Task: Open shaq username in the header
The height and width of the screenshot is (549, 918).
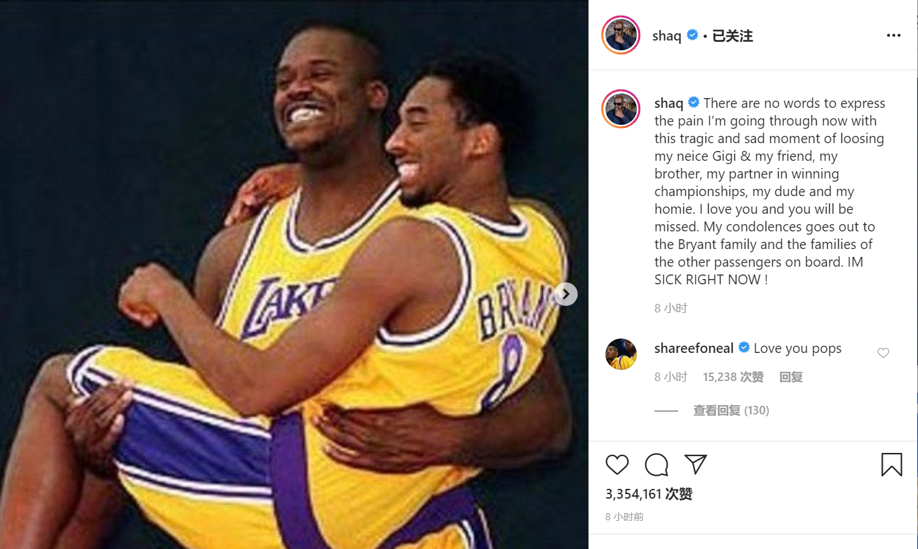Action: pyautogui.click(x=667, y=36)
